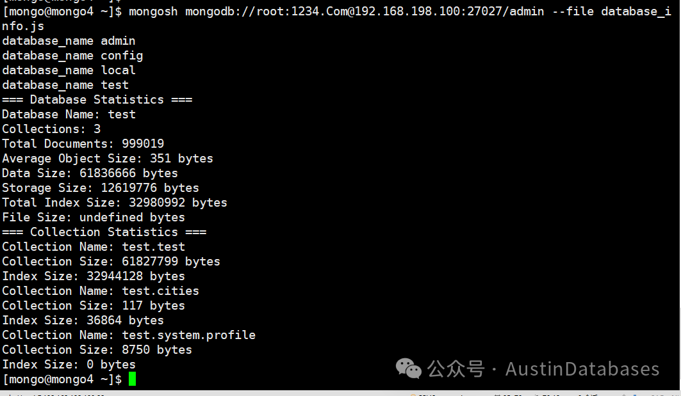681x396 pixels.
Task: Click the collection name test.system.profile
Action: [x=189, y=335]
